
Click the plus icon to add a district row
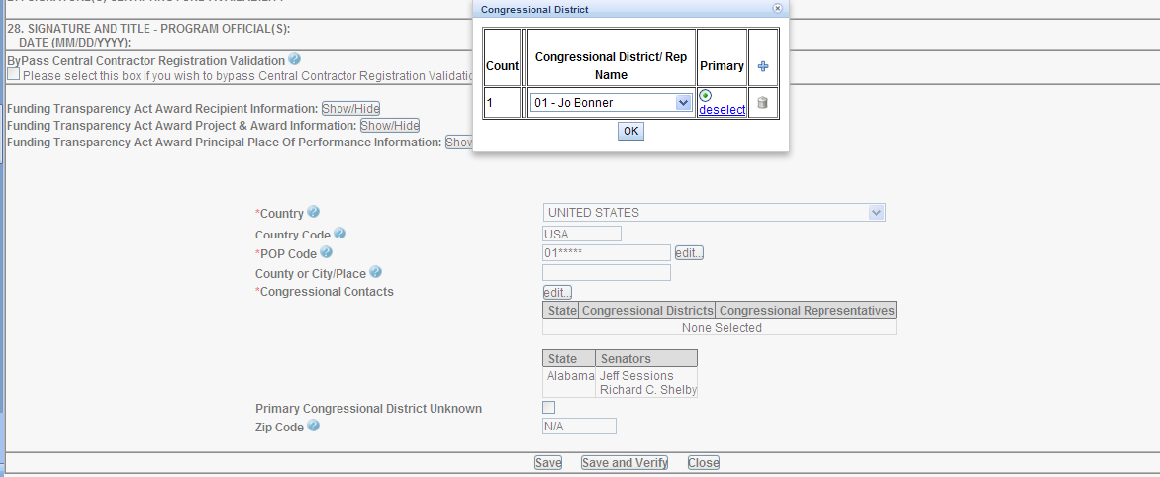(x=762, y=66)
